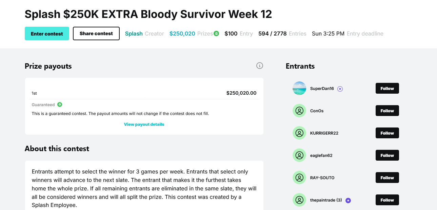This screenshot has height=210, width=437.
Task: Click the purple verified badge next to SuperDan16
Action: [x=340, y=88]
